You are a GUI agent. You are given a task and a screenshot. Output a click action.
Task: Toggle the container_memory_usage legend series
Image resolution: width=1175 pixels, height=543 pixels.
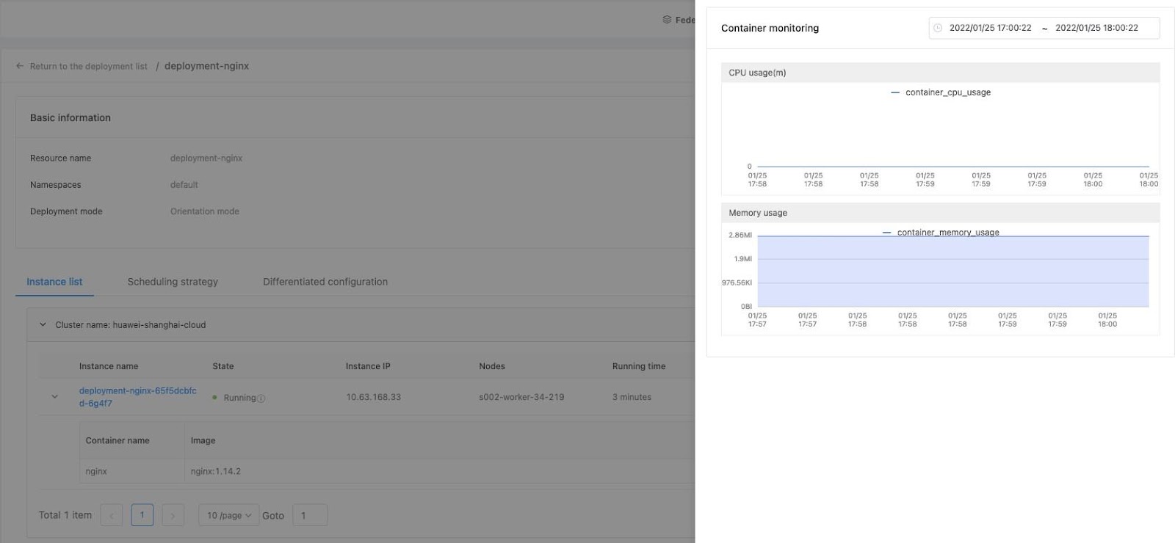tap(941, 233)
